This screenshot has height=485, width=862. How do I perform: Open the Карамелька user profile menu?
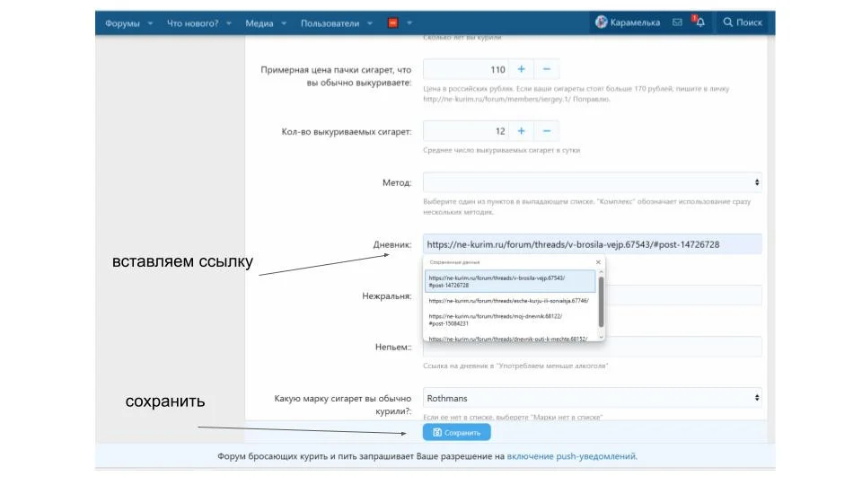(x=628, y=22)
